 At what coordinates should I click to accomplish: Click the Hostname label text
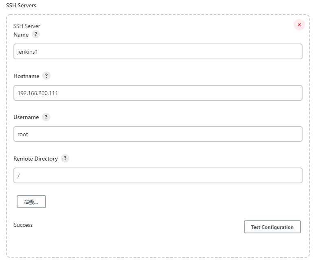coord(26,76)
